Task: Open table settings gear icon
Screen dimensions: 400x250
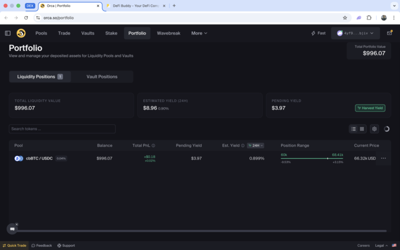Action: pos(374,129)
